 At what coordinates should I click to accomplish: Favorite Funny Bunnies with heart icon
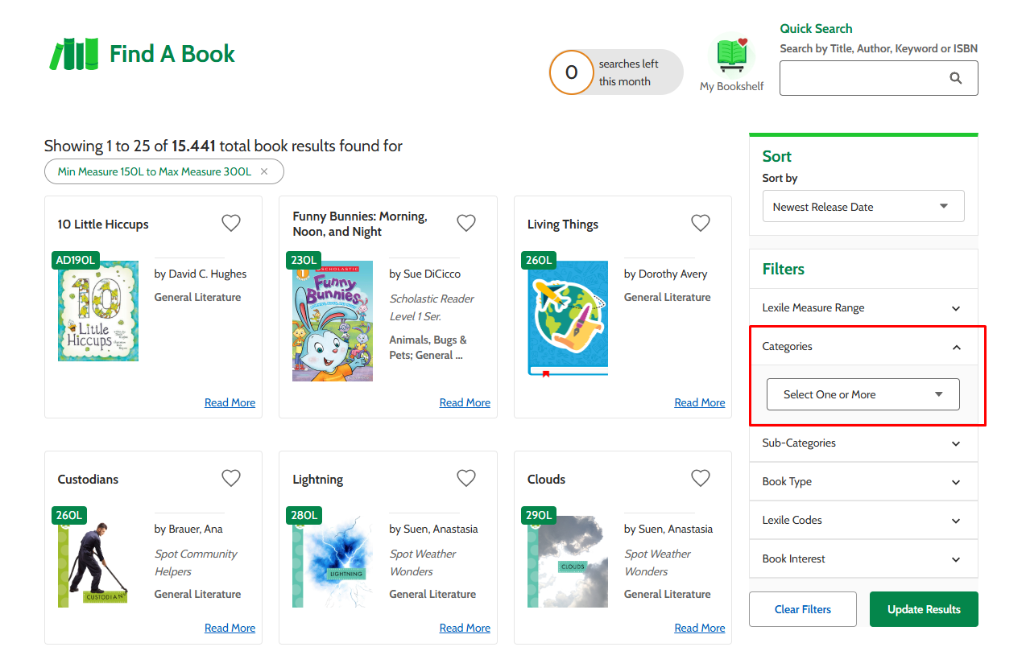click(x=466, y=223)
